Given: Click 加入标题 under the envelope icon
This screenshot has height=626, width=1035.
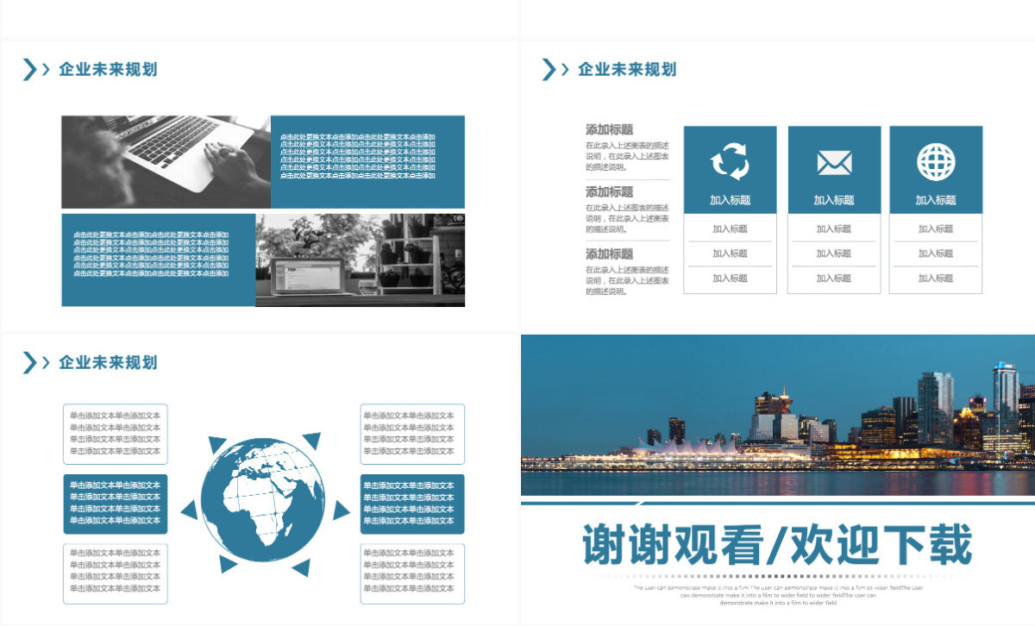Looking at the screenshot, I should pos(834,200).
